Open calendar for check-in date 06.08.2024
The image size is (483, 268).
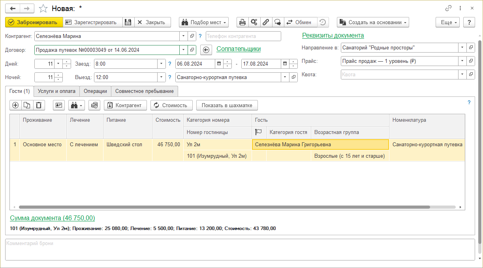219,64
